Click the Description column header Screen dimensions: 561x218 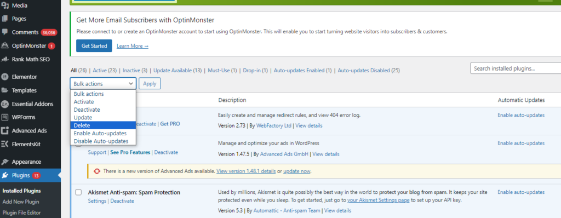[232, 100]
